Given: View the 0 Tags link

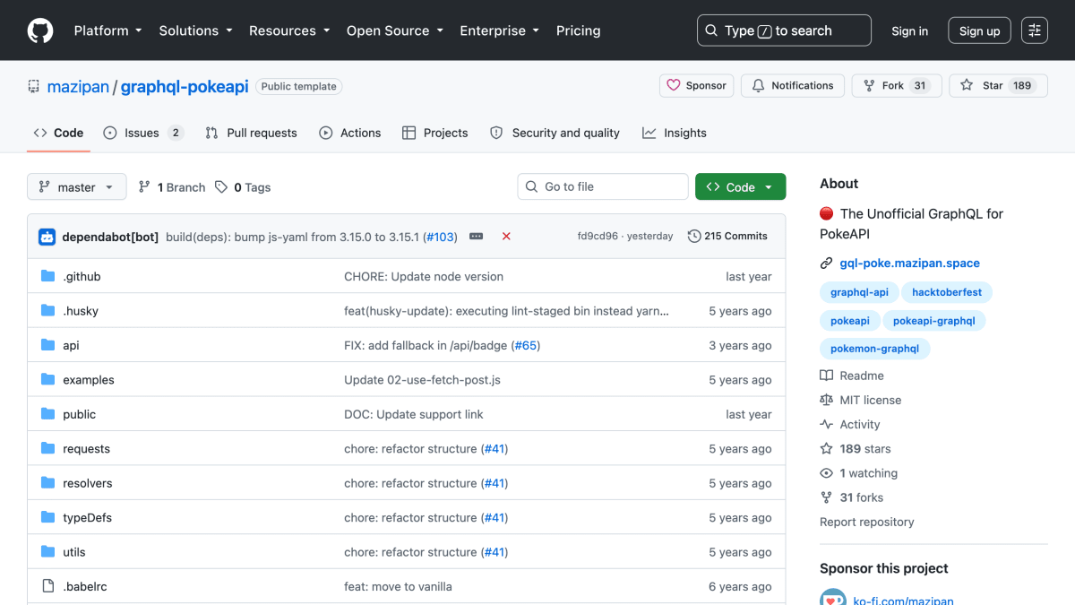Looking at the screenshot, I should pos(242,187).
